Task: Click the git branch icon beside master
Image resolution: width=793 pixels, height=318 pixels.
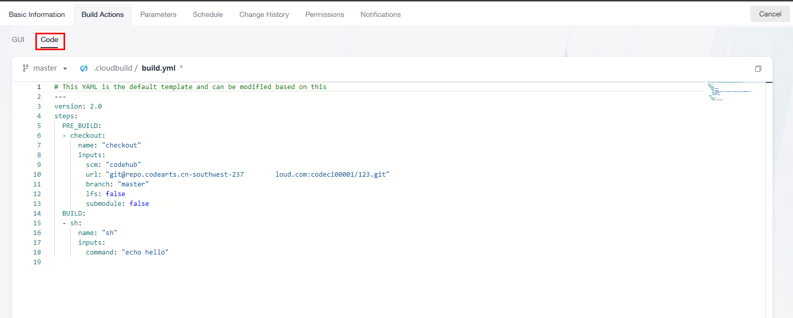Action: 25,68
